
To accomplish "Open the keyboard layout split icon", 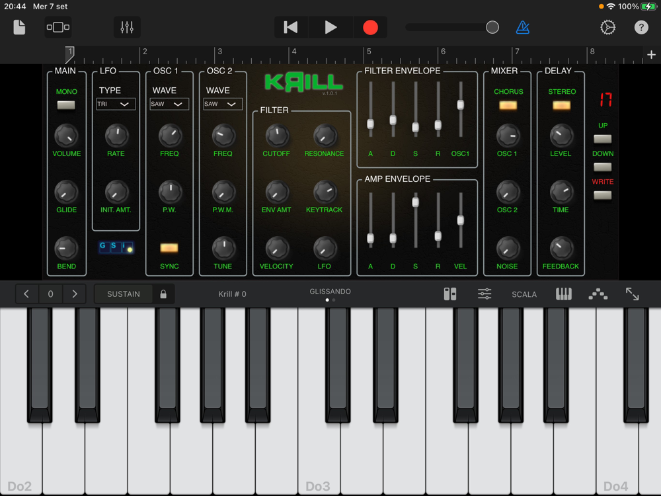I will [x=449, y=294].
